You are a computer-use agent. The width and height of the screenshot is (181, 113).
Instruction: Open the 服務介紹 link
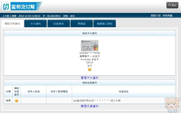[156, 16]
